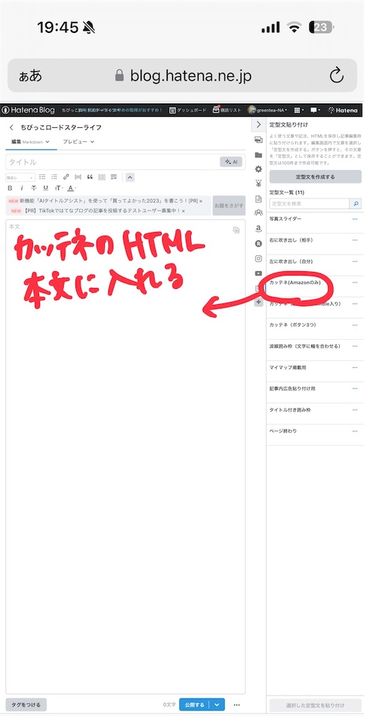This screenshot has width=365, height=716.
Task: Insert a bulleted list from the toolbar
Action: pyautogui.click(x=43, y=177)
